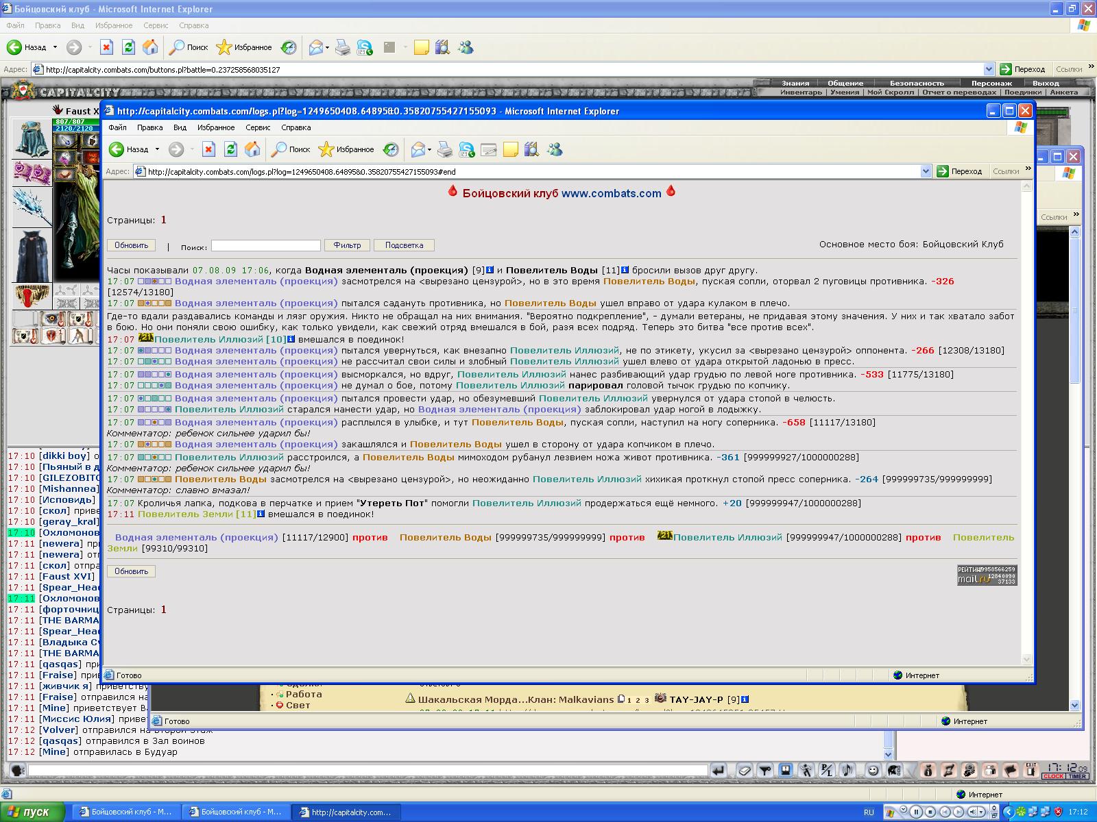Click smiley face icon in chat bar
The image size is (1097, 822).
point(873,771)
